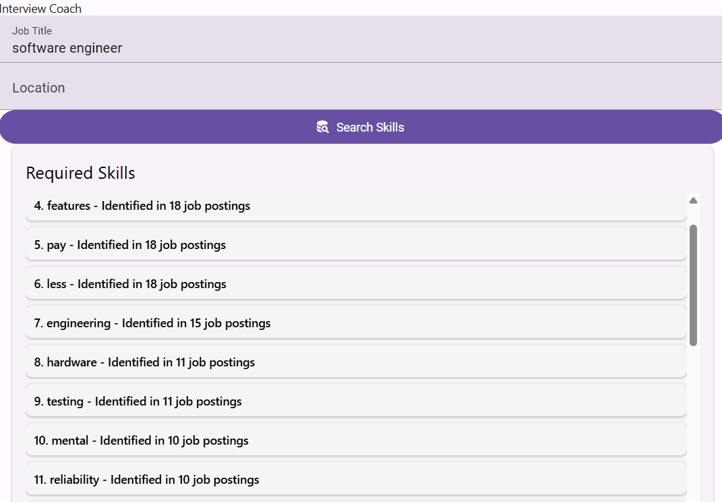Click the partially visible row below reliability
The height and width of the screenshot is (502, 722).
[356, 500]
